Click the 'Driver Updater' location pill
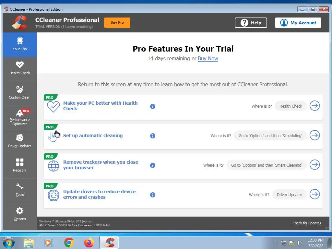 tap(289, 195)
